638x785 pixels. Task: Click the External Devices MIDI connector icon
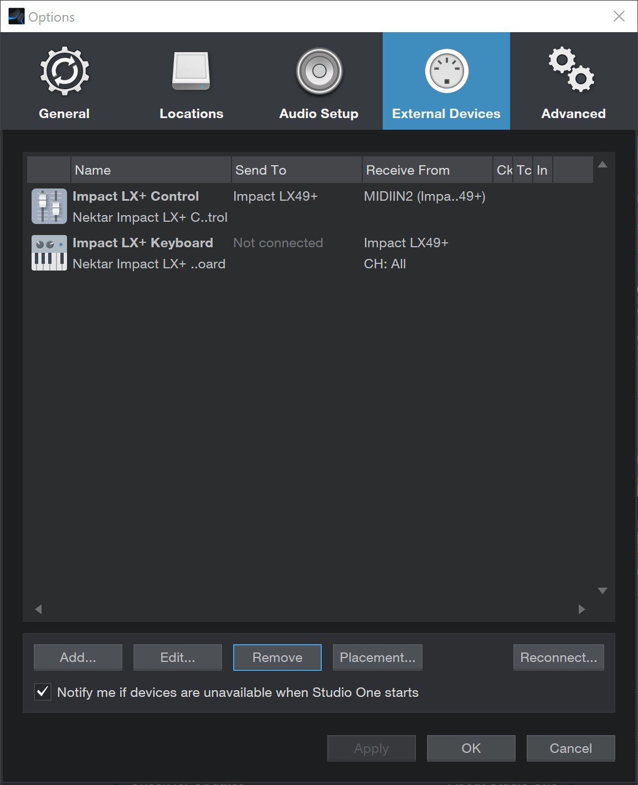[x=446, y=71]
